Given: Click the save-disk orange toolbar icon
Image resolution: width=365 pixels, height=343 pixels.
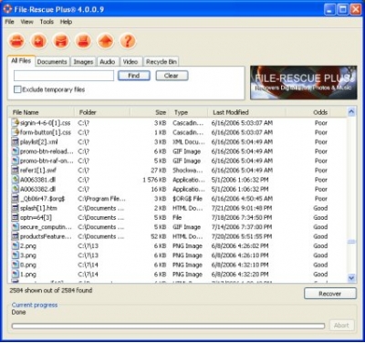Looking at the screenshot, I should tap(61, 41).
